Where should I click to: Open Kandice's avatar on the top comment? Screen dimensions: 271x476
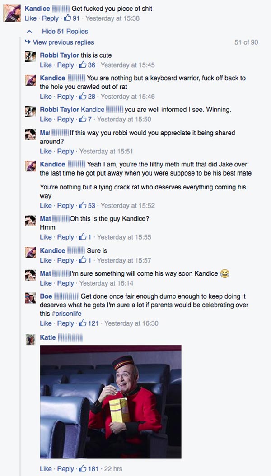click(x=11, y=13)
